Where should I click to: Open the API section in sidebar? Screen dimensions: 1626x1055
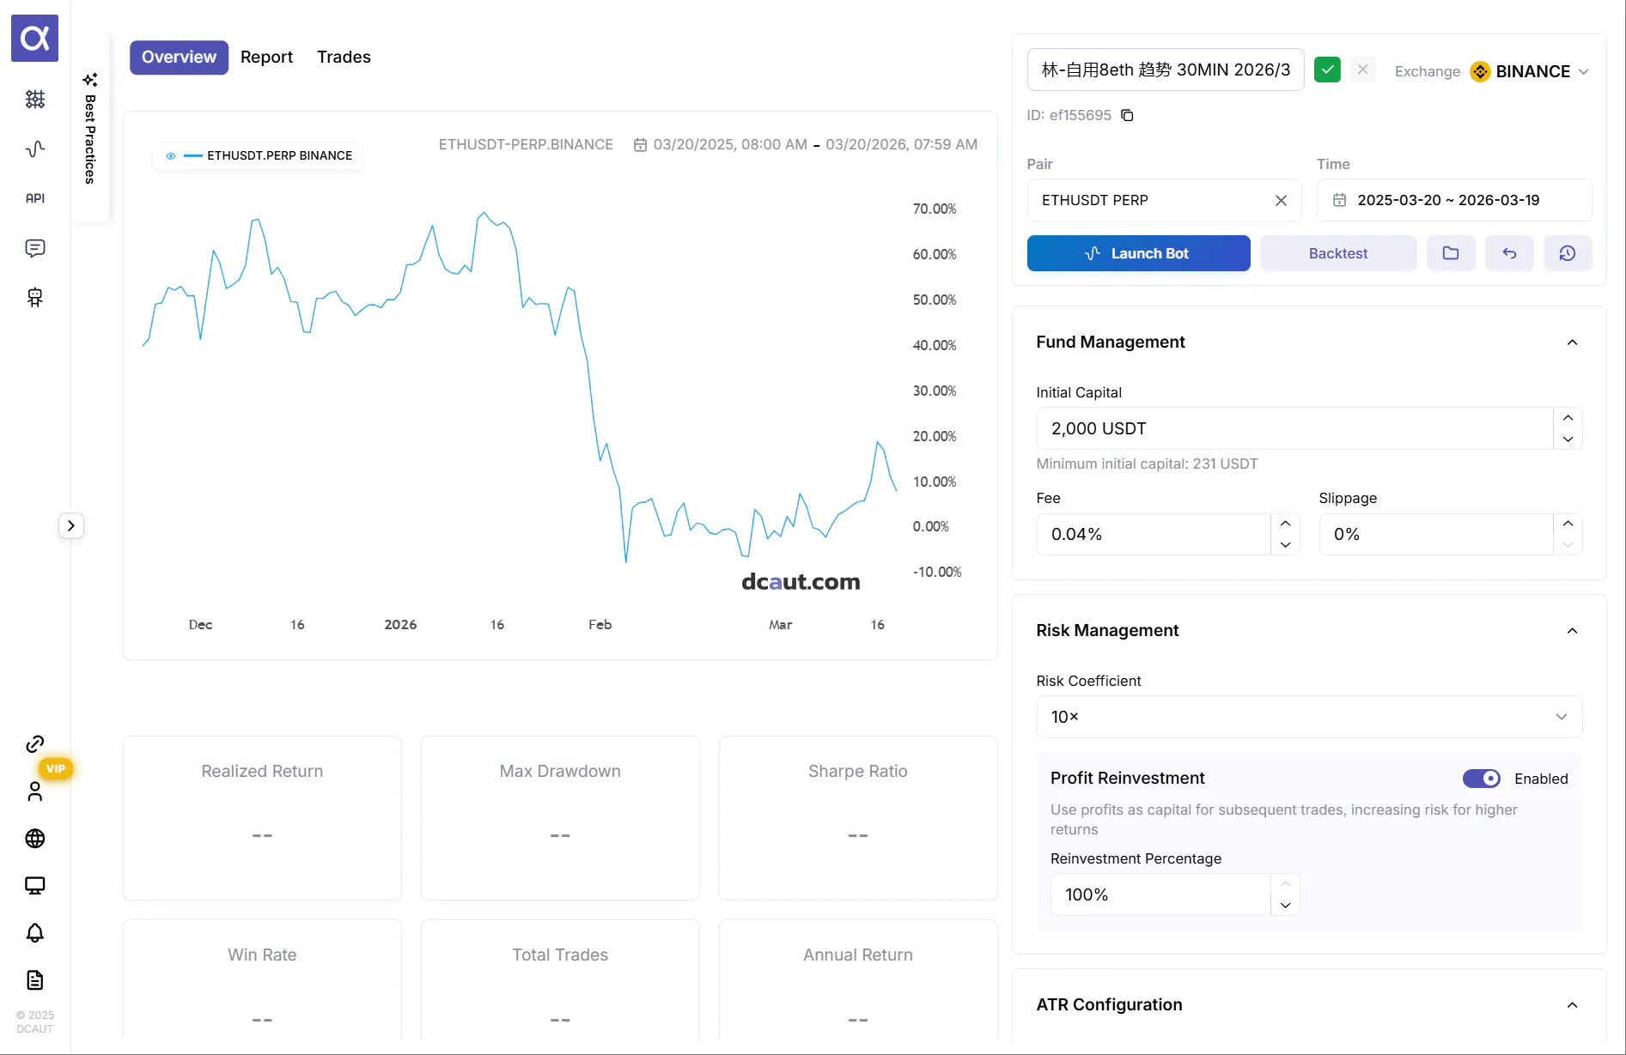tap(35, 198)
